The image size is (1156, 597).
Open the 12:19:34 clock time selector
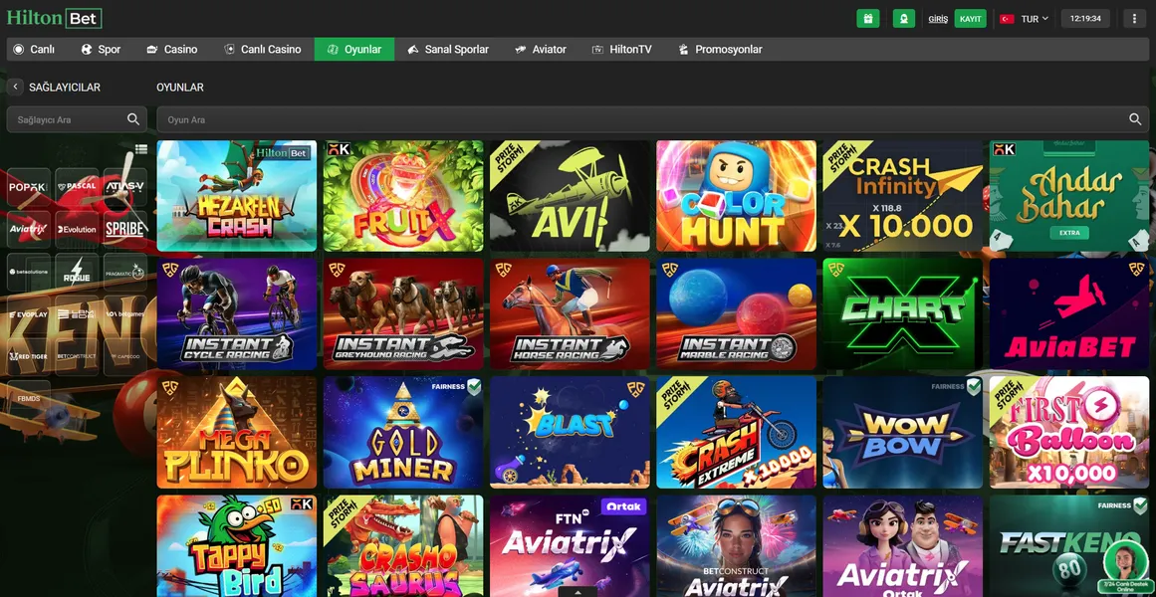[x=1085, y=19]
